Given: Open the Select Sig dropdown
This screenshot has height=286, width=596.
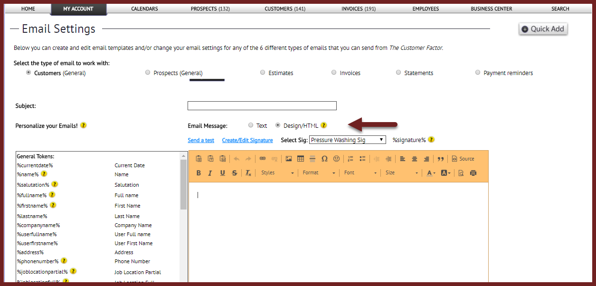Looking at the screenshot, I should (x=348, y=140).
